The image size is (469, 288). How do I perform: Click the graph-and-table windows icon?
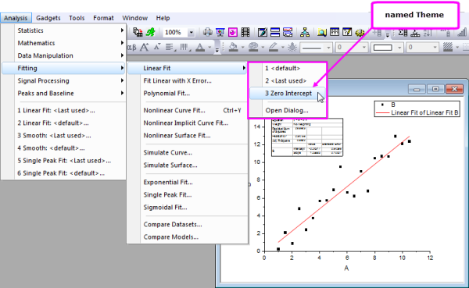click(x=288, y=32)
